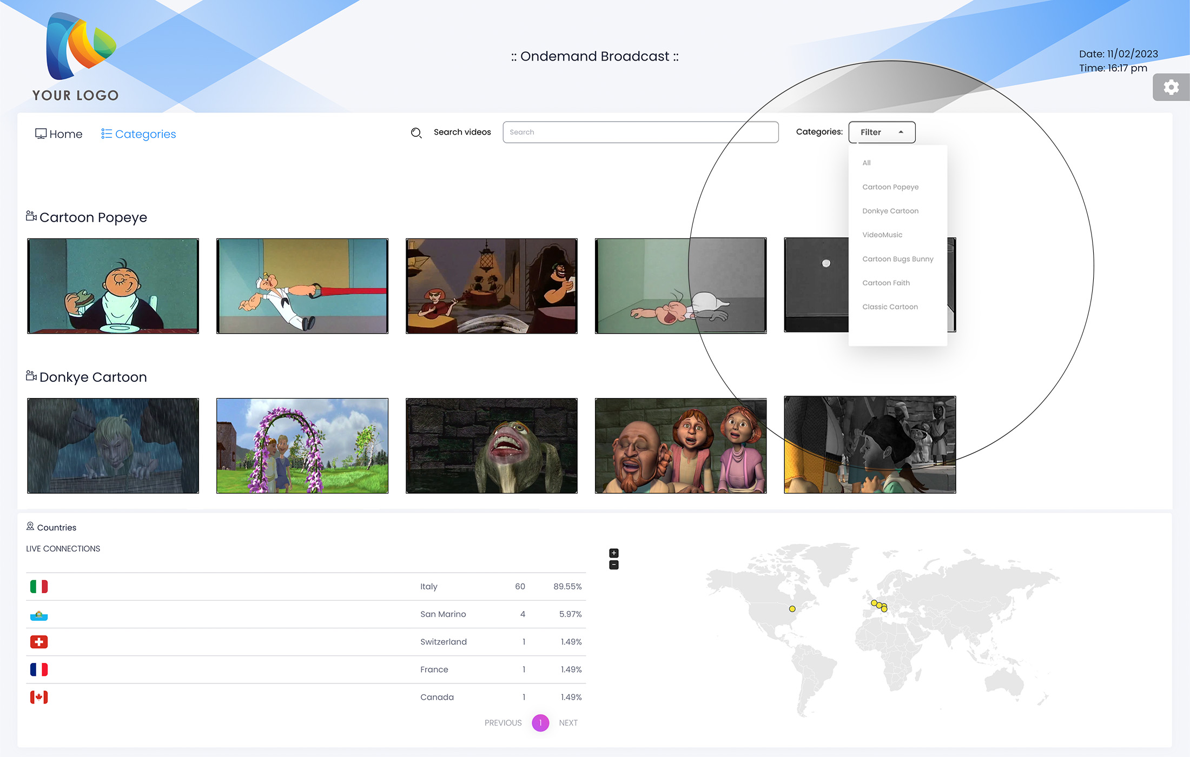Click the Canada flag icon

click(x=39, y=697)
